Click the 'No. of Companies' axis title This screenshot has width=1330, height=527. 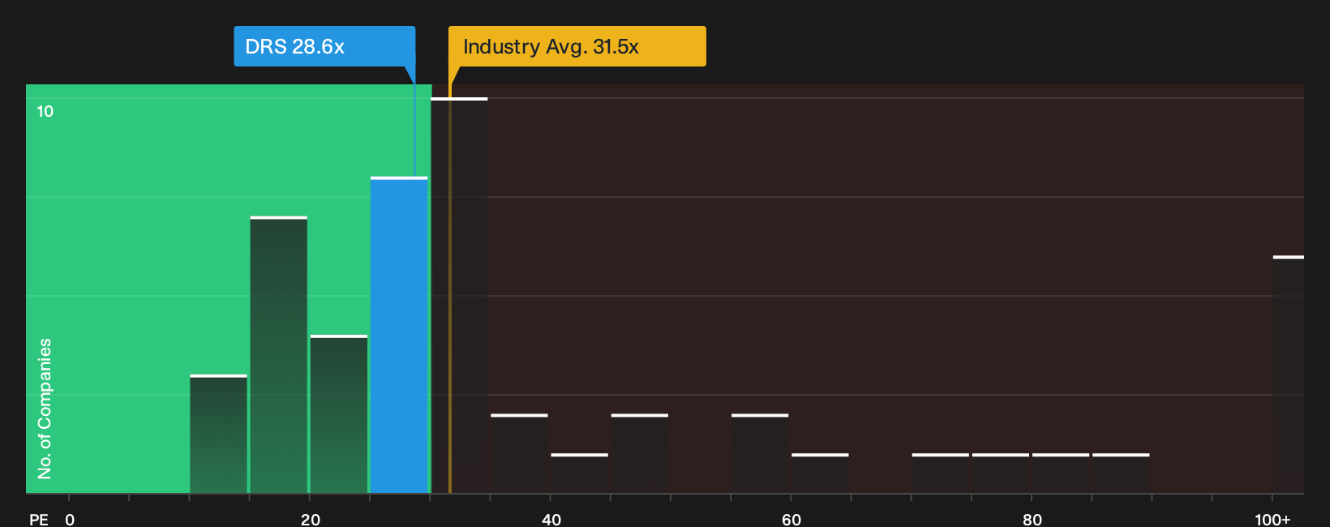tap(45, 408)
